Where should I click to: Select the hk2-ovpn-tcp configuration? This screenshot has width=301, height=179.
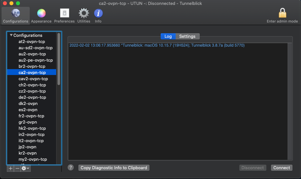[32, 128]
